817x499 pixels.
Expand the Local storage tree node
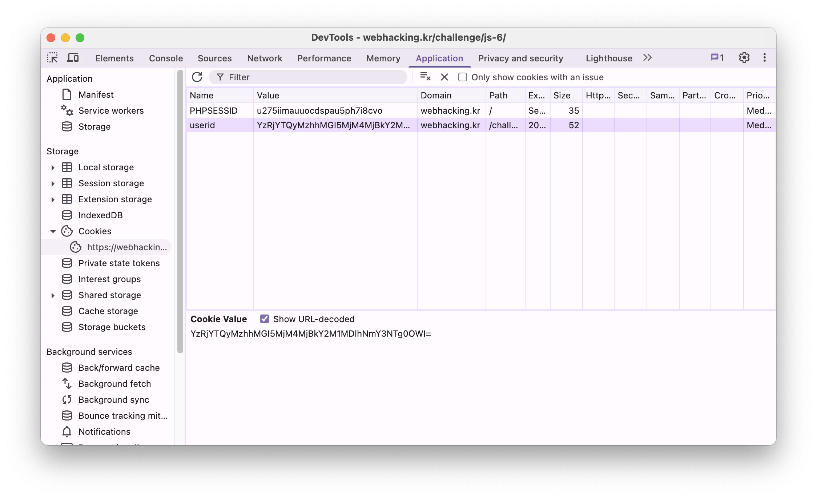coord(53,167)
